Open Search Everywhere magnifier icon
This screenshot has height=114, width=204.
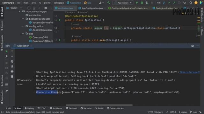tap(191, 3)
